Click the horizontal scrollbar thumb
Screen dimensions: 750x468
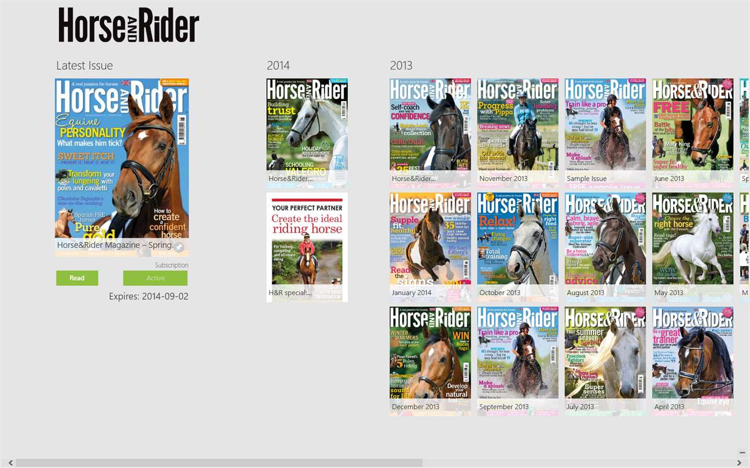(219, 463)
